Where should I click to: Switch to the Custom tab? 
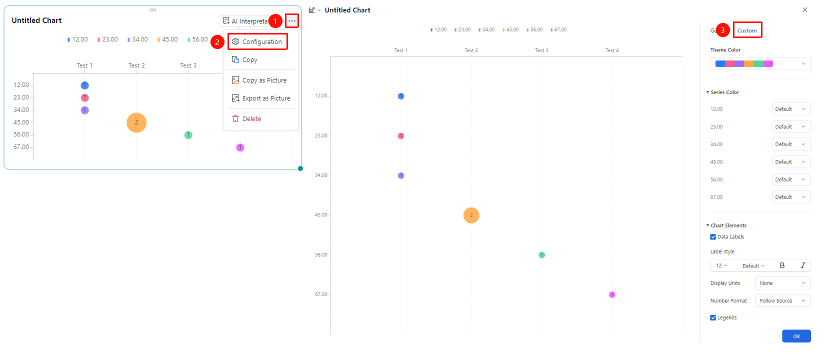(x=747, y=30)
